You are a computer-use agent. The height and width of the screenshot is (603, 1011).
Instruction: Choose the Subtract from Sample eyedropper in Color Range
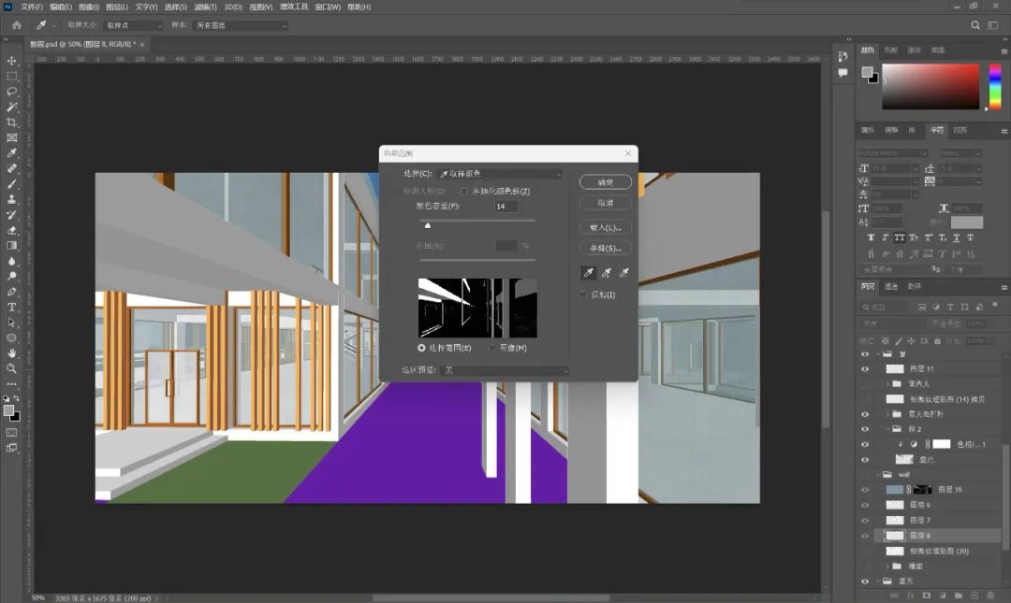pyautogui.click(x=624, y=273)
